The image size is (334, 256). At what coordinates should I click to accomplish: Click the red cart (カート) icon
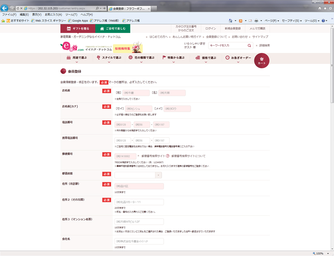click(262, 60)
